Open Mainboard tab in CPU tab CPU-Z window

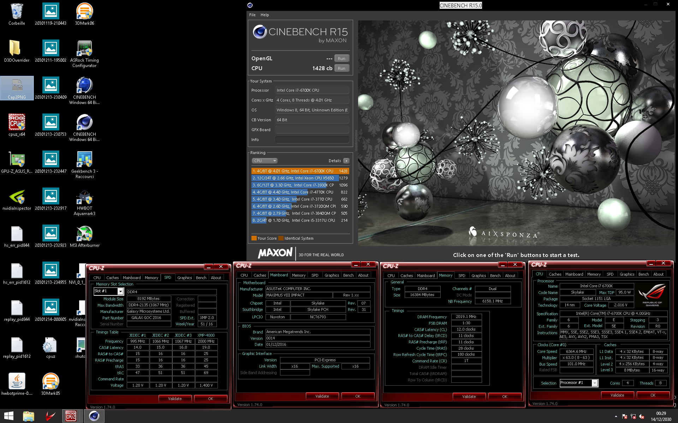pyautogui.click(x=574, y=274)
